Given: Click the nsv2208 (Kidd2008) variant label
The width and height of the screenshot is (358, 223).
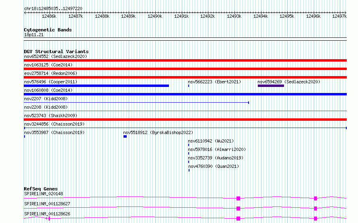Looking at the screenshot, I should [46, 107].
